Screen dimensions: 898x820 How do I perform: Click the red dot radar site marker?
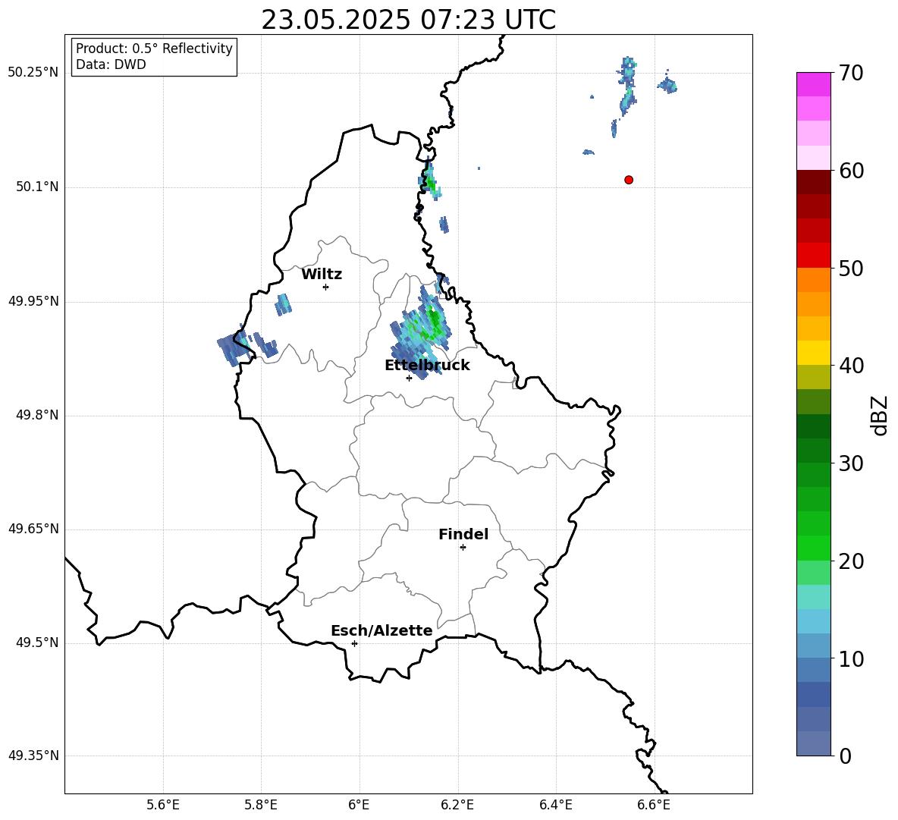pyautogui.click(x=629, y=180)
